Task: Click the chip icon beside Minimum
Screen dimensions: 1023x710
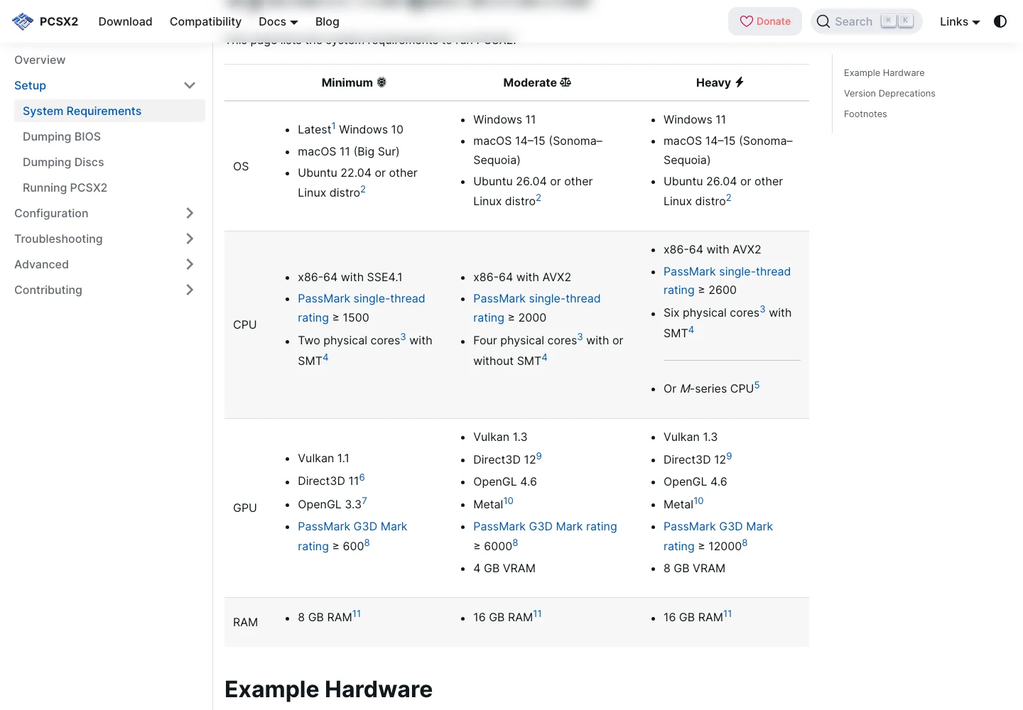Action: click(x=381, y=82)
